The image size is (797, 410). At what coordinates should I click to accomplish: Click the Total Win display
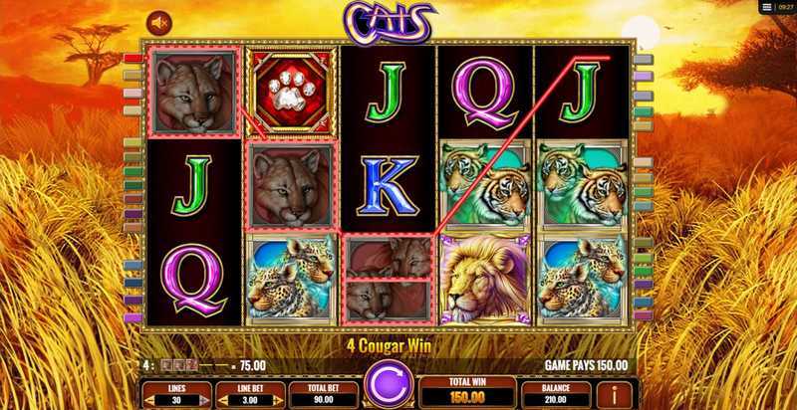(466, 393)
